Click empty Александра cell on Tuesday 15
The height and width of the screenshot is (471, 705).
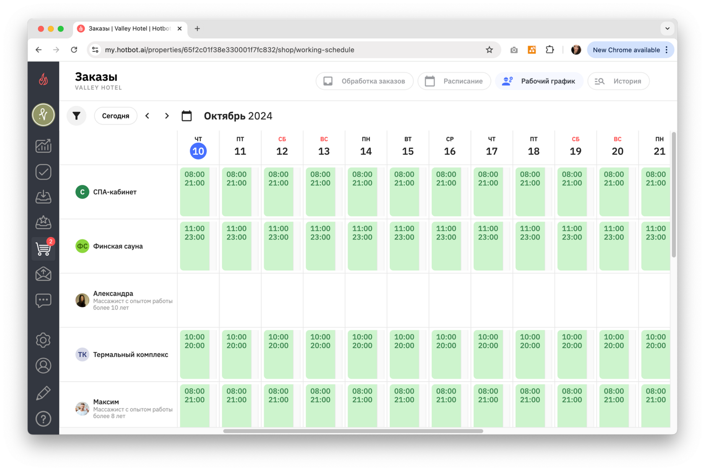click(x=408, y=300)
